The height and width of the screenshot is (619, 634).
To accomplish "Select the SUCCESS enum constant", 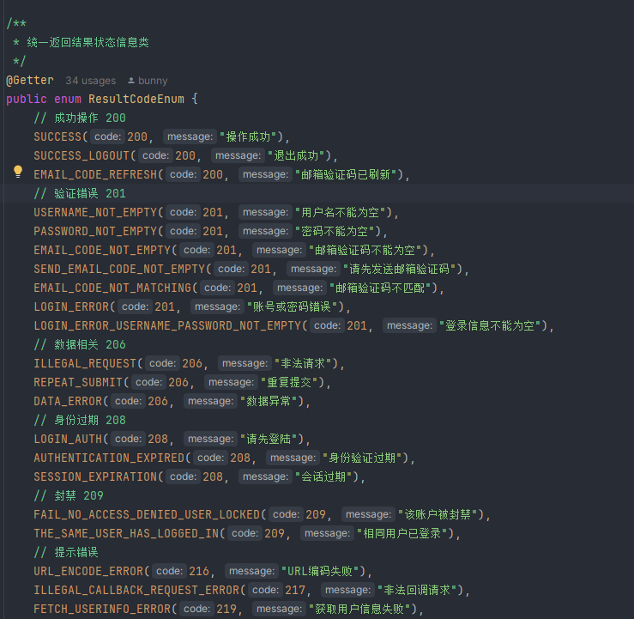I will pyautogui.click(x=57, y=137).
